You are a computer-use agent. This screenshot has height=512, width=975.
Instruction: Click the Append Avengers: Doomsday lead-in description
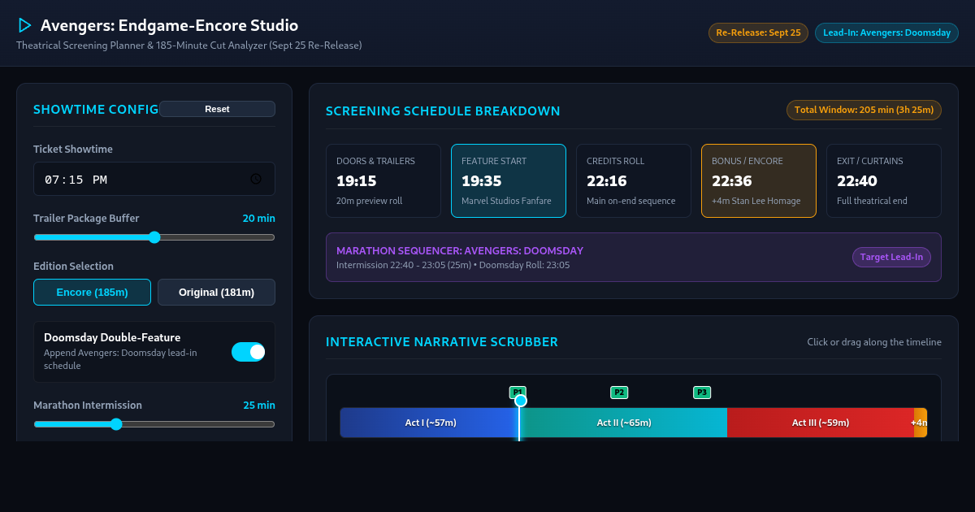[120, 359]
